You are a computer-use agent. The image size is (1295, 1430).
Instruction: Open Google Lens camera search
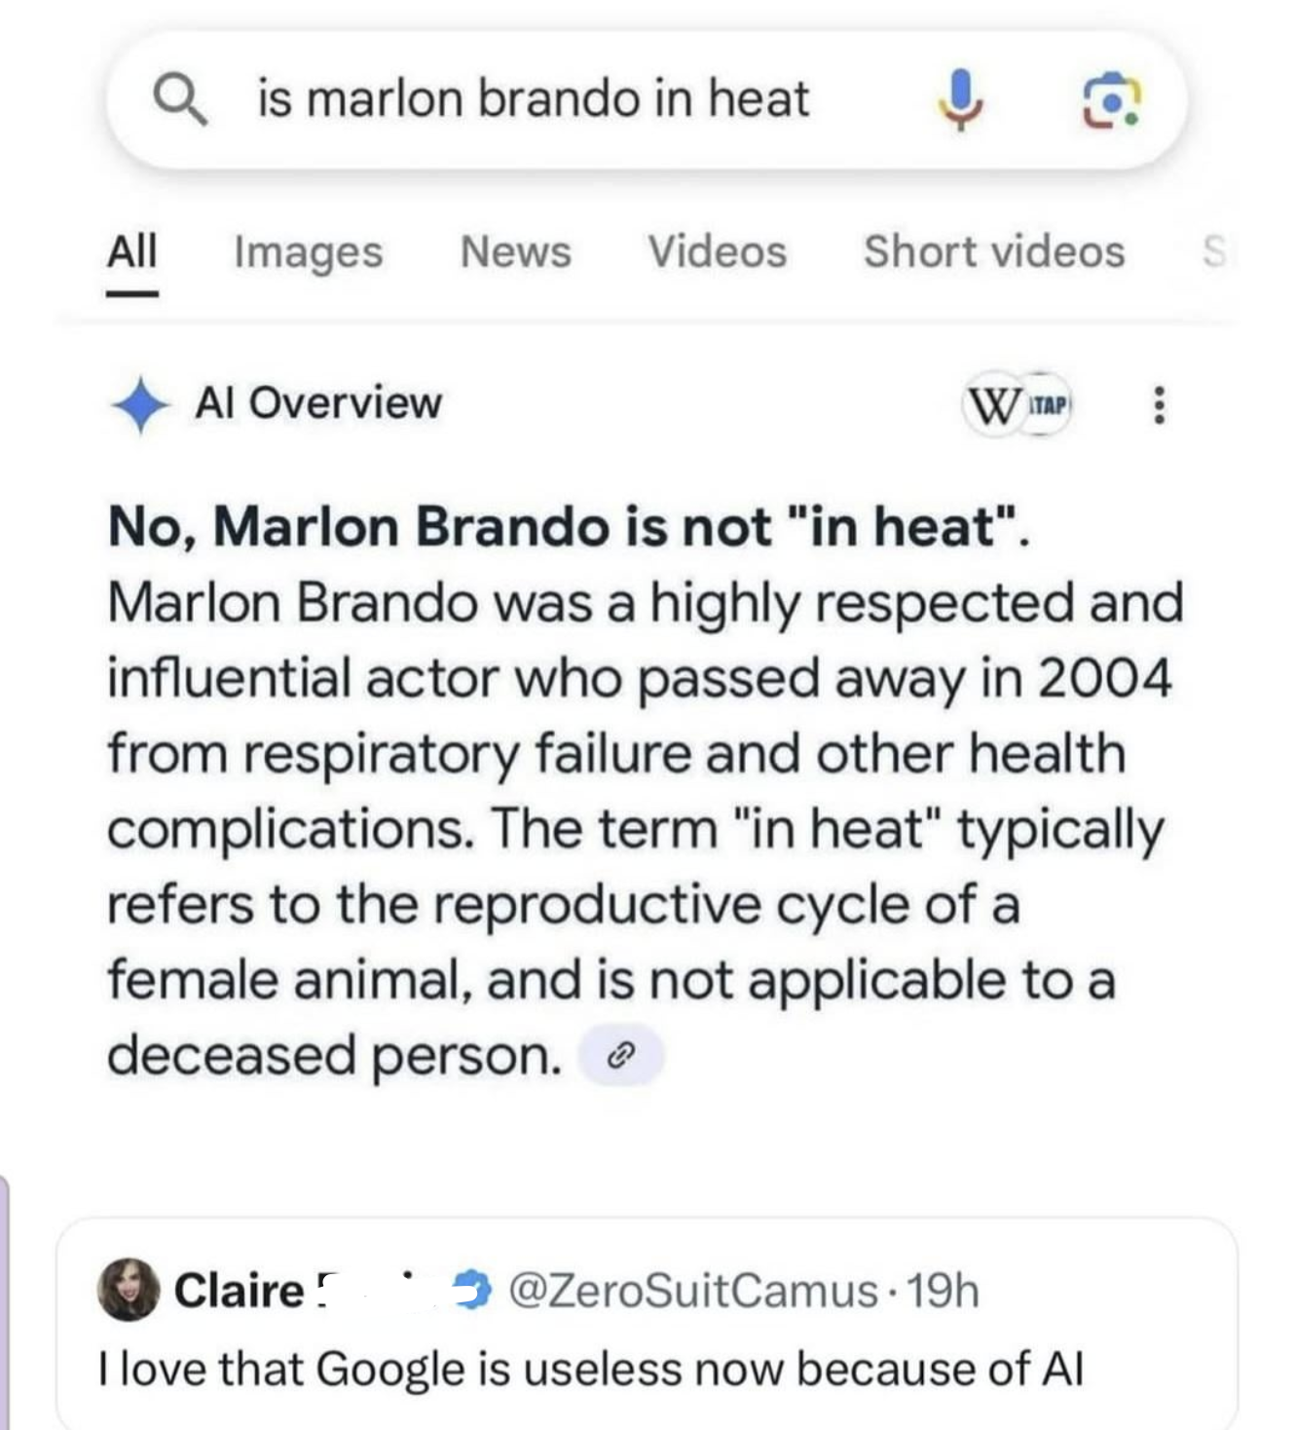pyautogui.click(x=1112, y=100)
